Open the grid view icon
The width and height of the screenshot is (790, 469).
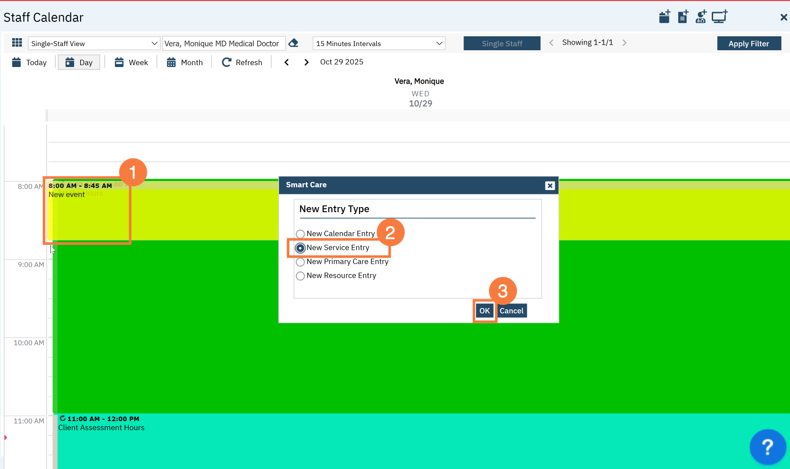(17, 43)
